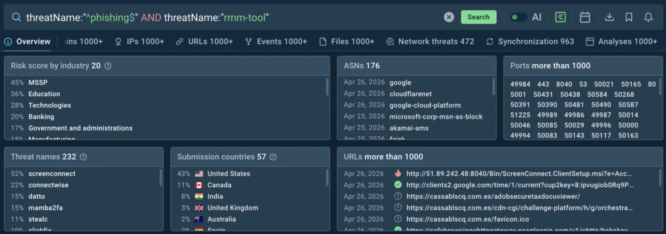The width and height of the screenshot is (666, 234).
Task: Click unknown status icon on favicon.ico URL
Action: point(397,219)
